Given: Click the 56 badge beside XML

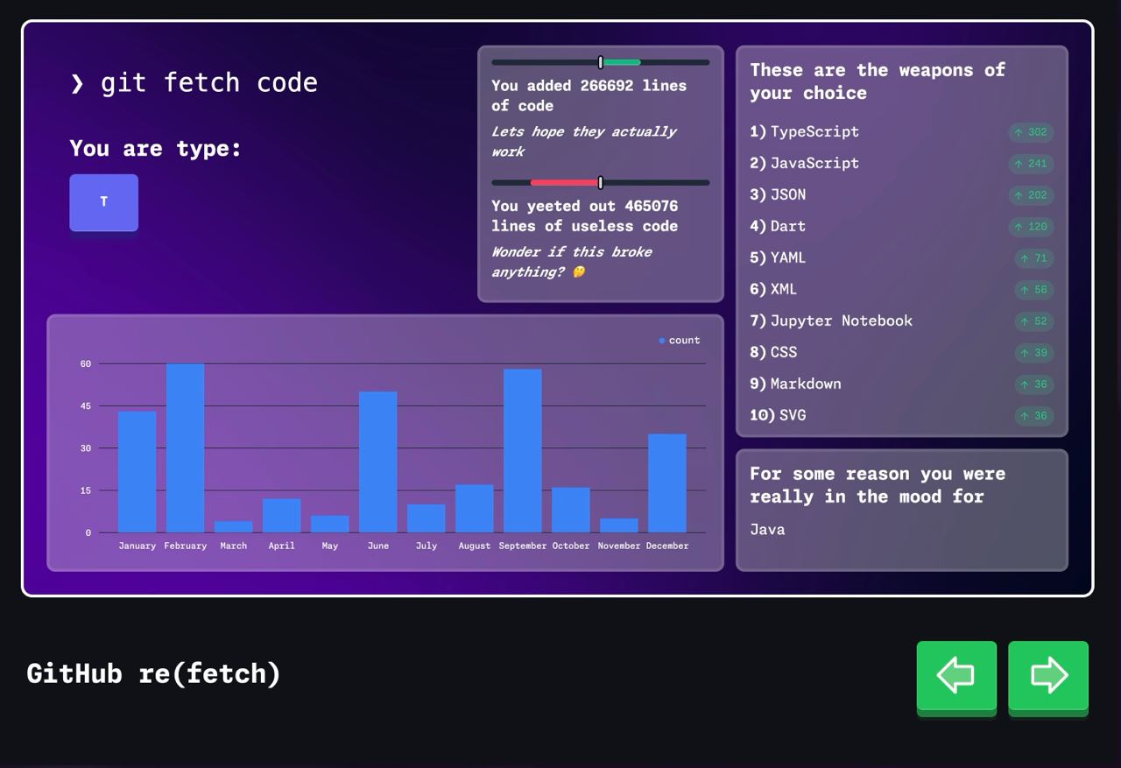Looking at the screenshot, I should [1034, 290].
